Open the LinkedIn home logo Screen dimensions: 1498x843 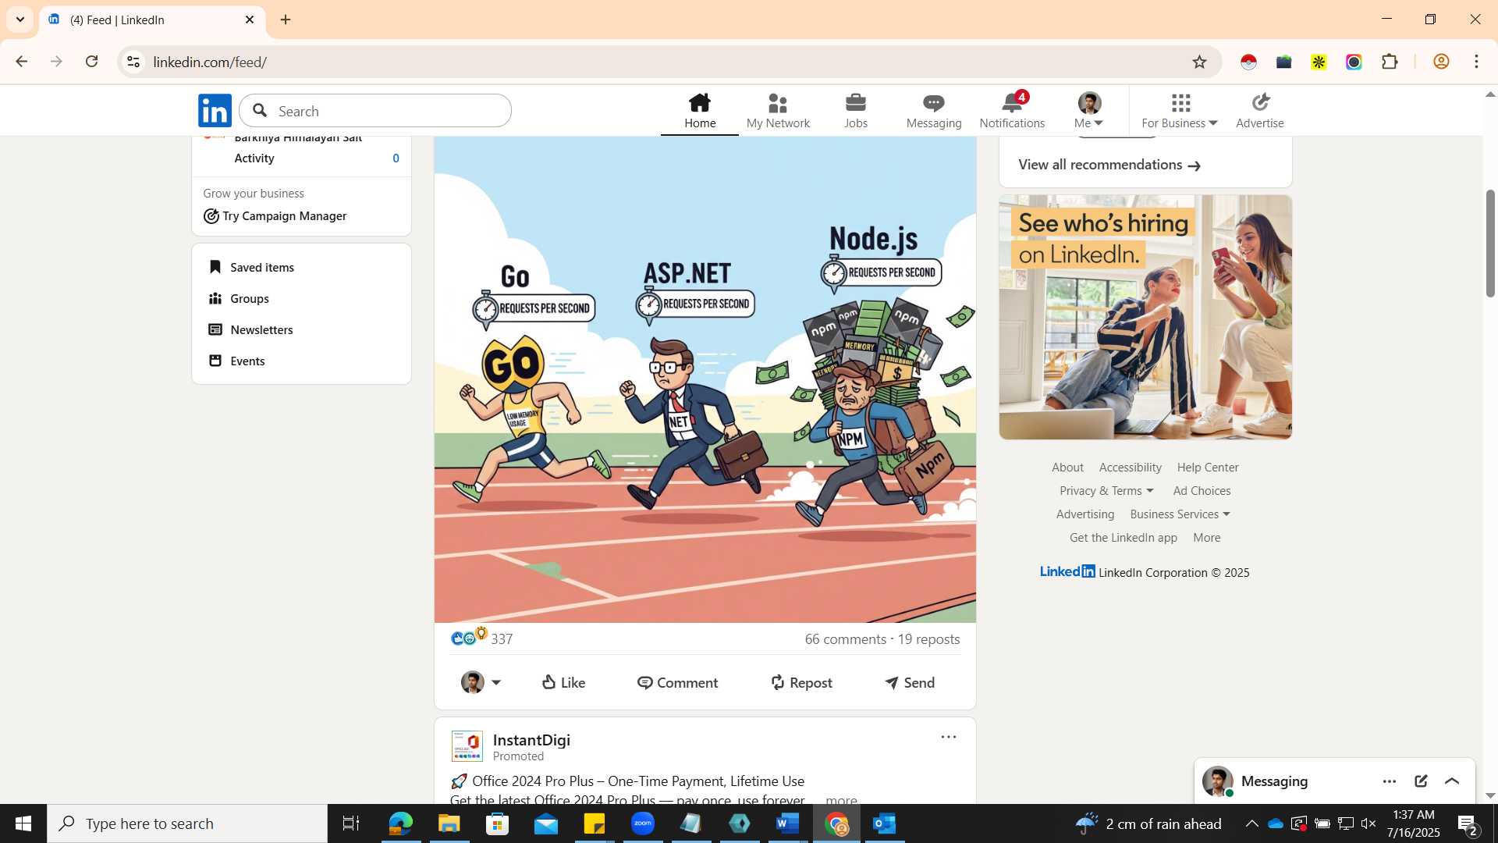(215, 111)
